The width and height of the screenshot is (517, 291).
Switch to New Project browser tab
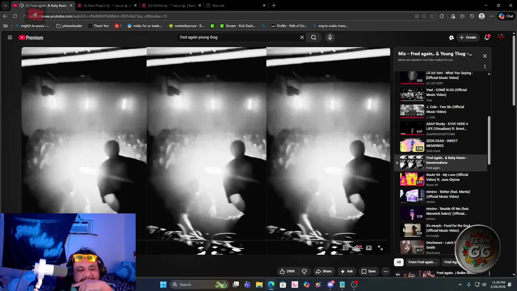pyautogui.click(x=108, y=5)
